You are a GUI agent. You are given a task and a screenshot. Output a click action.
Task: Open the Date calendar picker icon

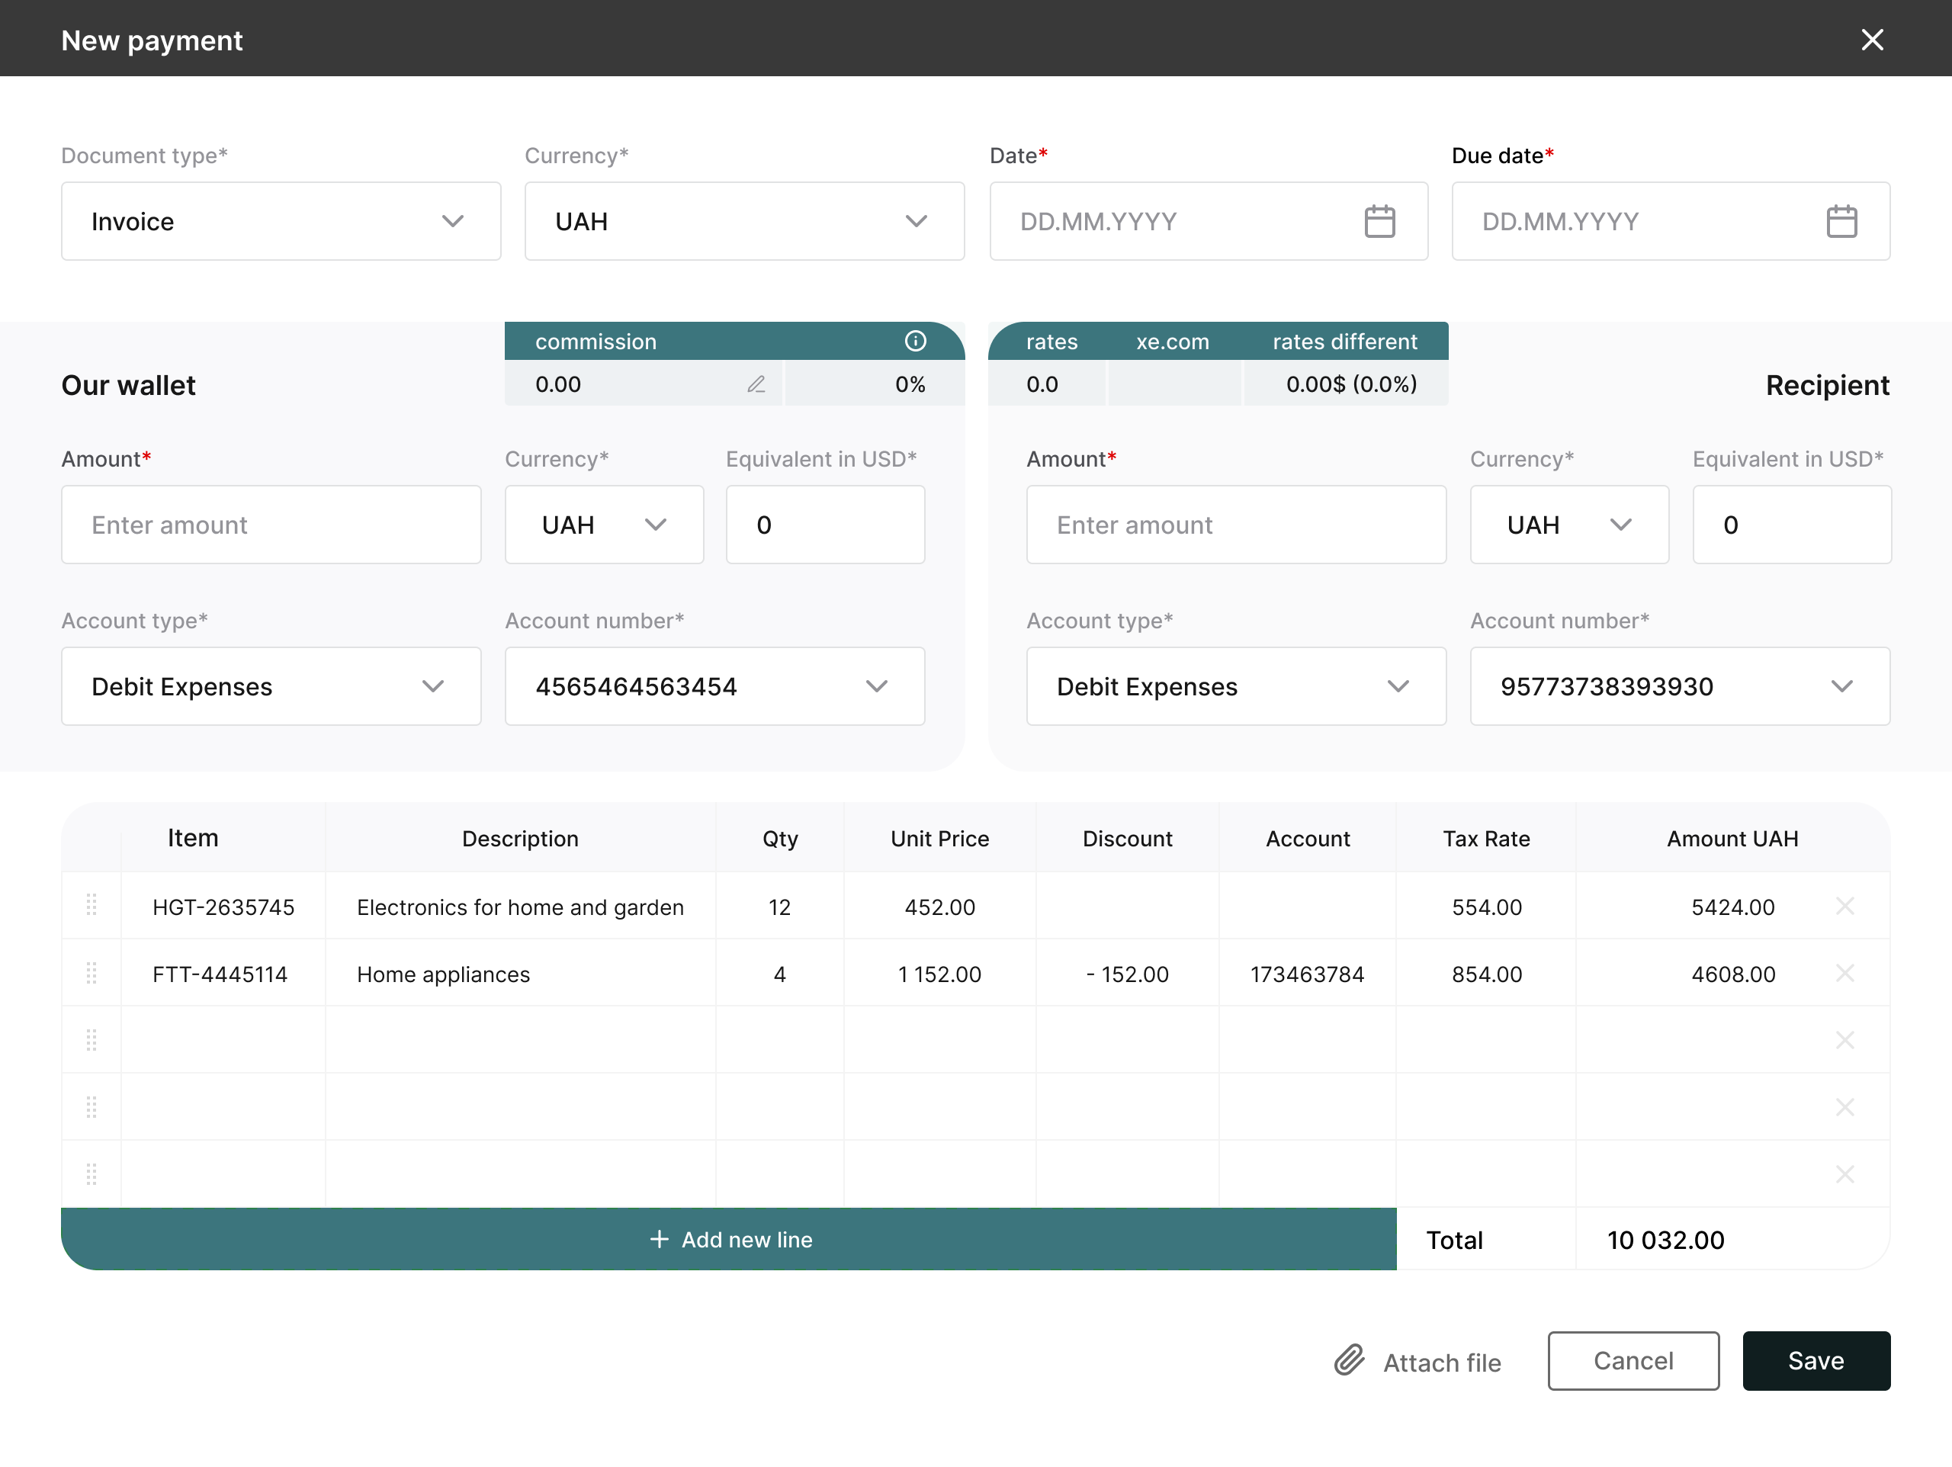pyautogui.click(x=1379, y=220)
